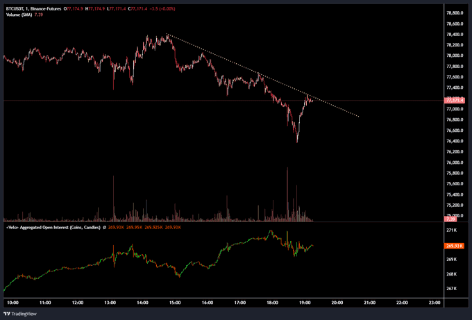Open the TradingView logo link
Screen dimensions: 472x320
(21, 314)
